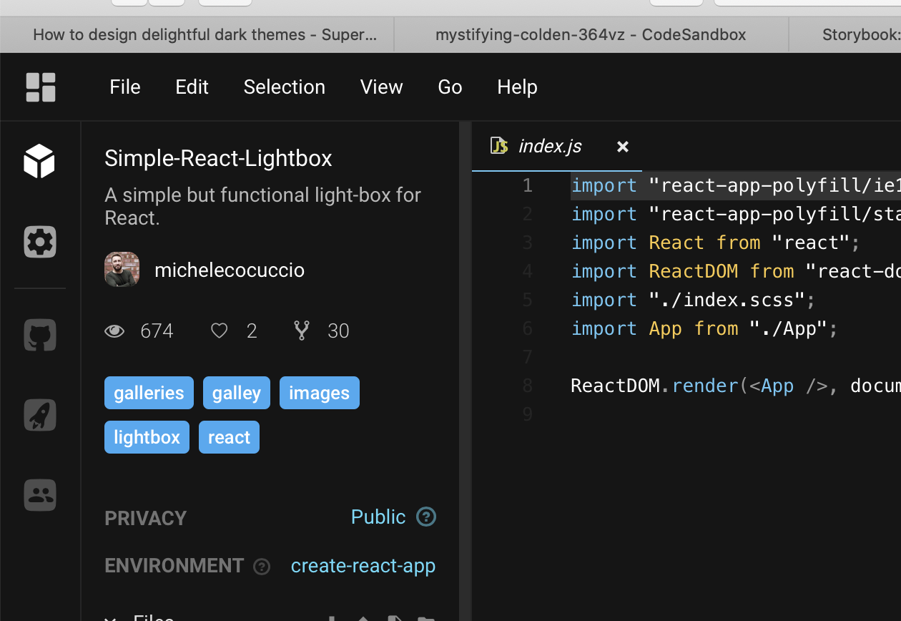
Task: Open the create-react-app environment link
Action: [x=363, y=566]
